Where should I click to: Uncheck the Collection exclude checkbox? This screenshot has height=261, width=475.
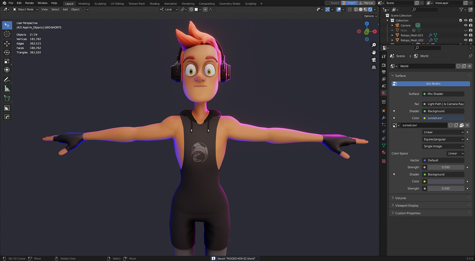pyautogui.click(x=461, y=20)
